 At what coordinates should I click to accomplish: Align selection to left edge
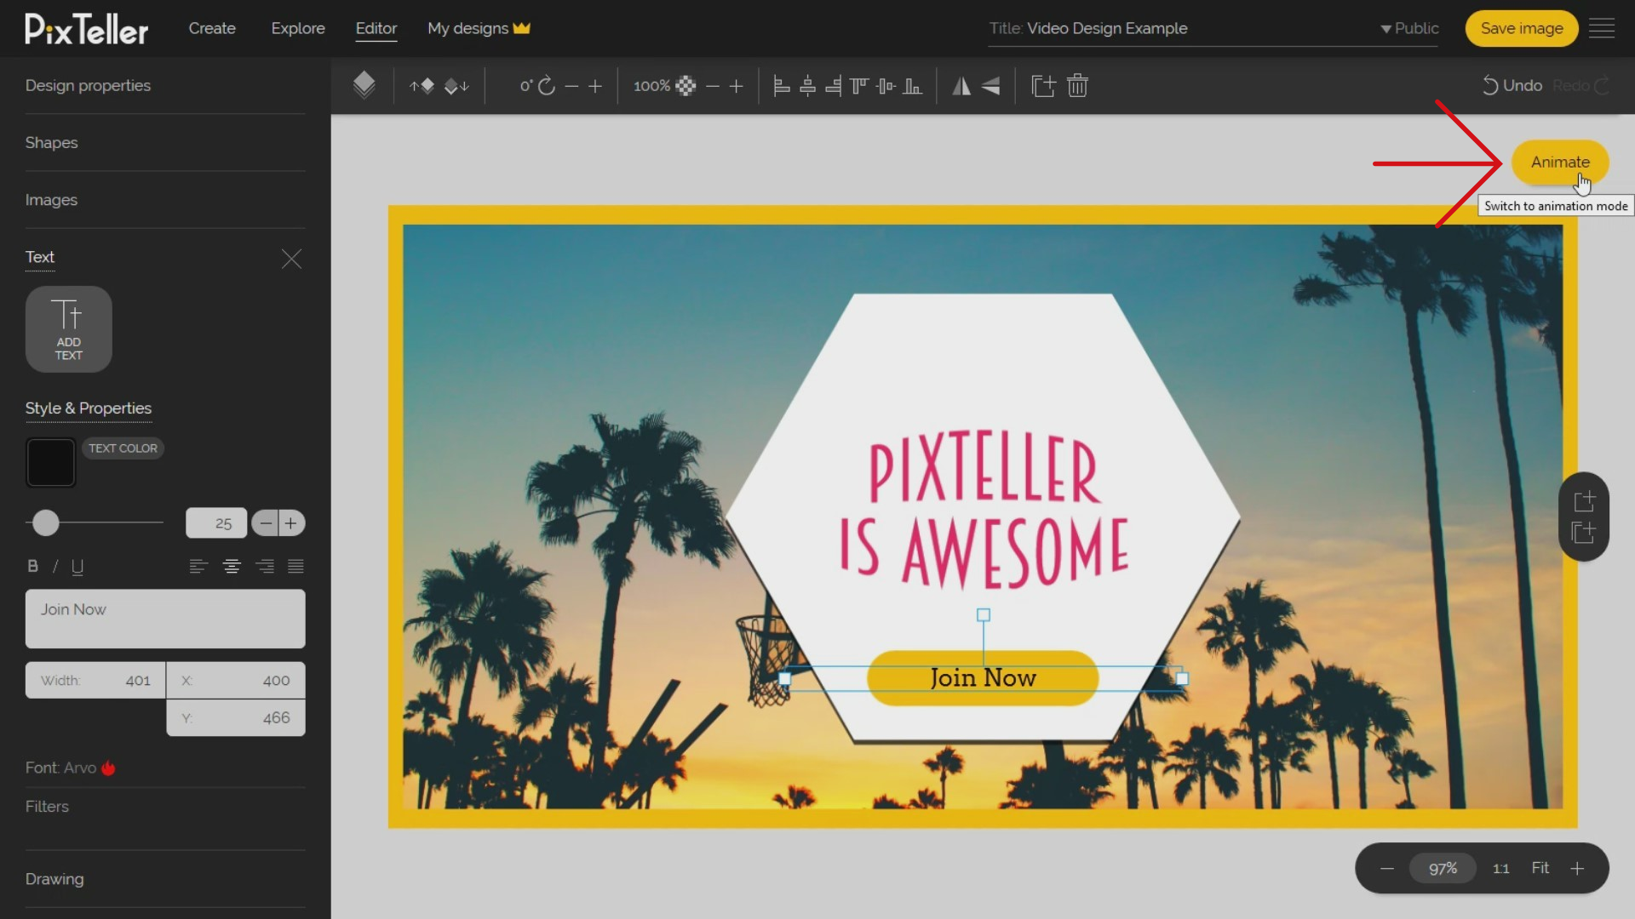coord(782,86)
